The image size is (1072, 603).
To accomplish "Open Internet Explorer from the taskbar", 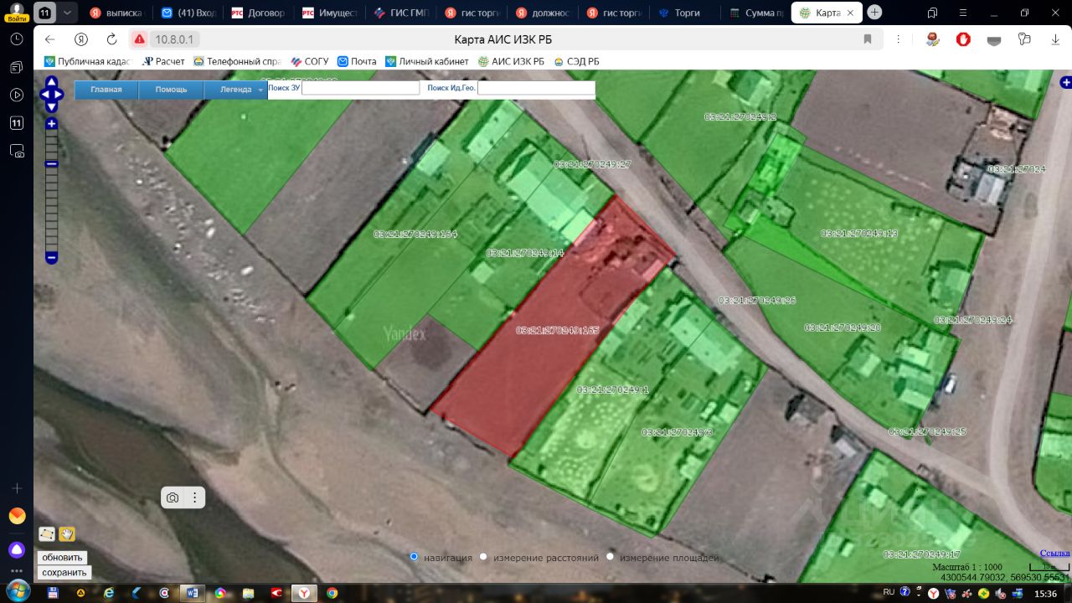I will (x=108, y=593).
